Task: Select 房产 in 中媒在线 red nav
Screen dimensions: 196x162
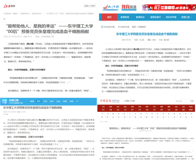Action: (133, 110)
